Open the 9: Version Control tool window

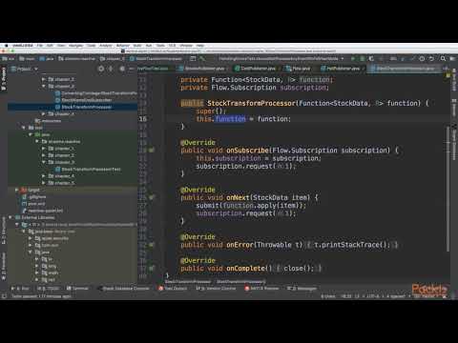(216, 289)
